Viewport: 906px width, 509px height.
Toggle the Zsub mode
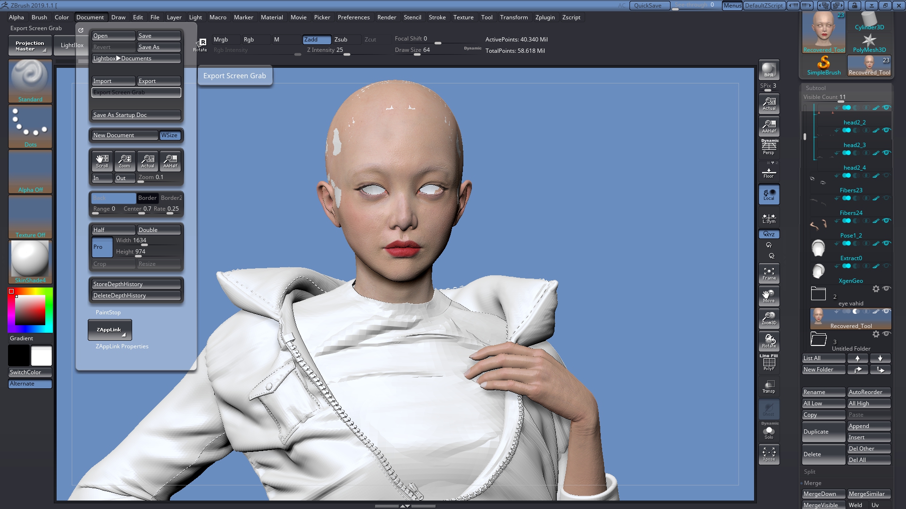coord(347,40)
